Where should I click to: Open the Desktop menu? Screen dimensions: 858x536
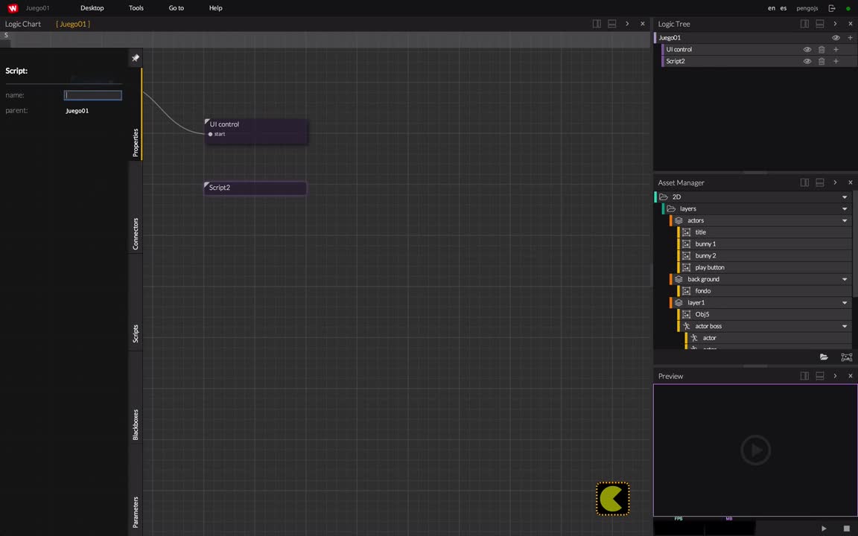(x=92, y=7)
